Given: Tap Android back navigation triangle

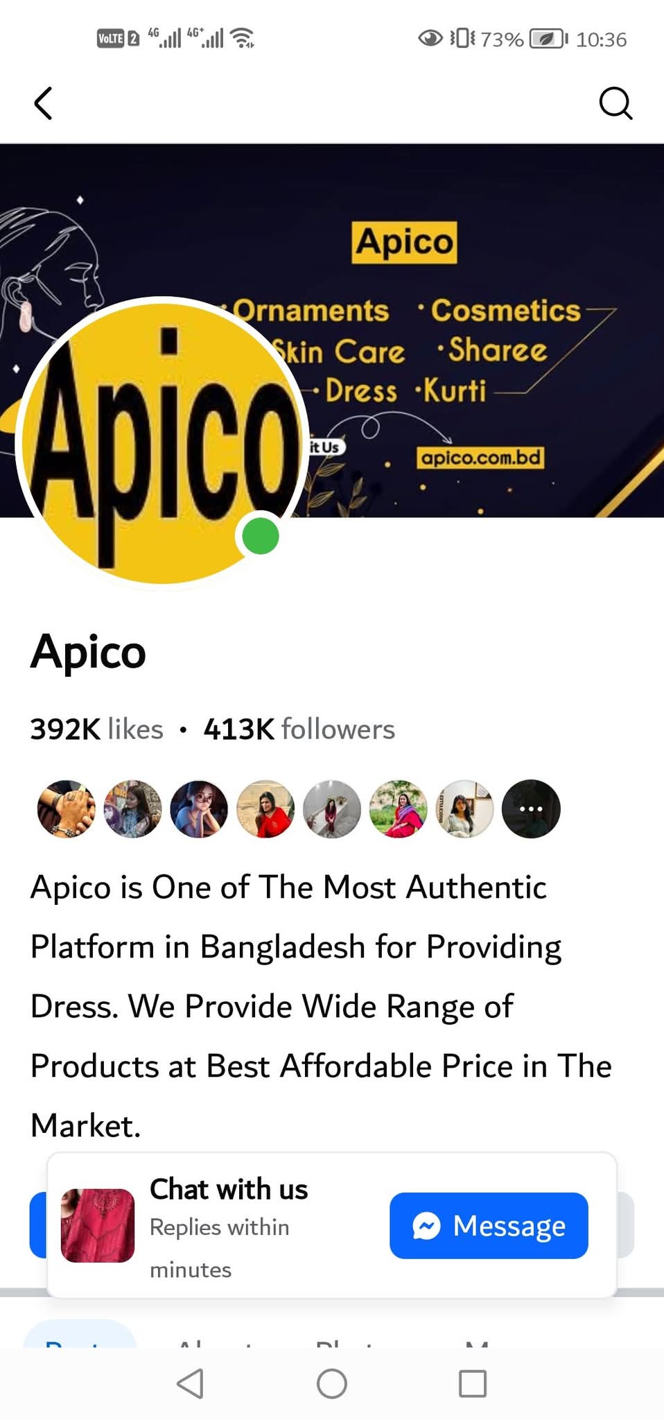Looking at the screenshot, I should coord(190,1384).
